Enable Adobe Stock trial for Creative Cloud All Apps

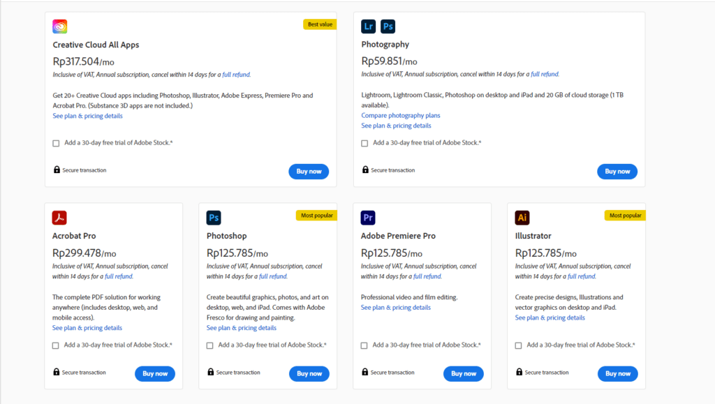(x=56, y=143)
